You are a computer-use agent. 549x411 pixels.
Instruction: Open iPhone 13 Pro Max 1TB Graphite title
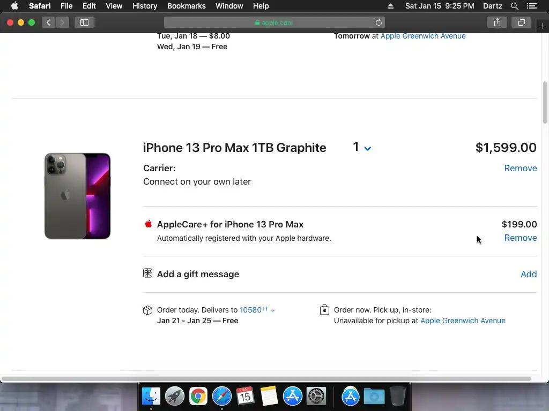coord(235,148)
